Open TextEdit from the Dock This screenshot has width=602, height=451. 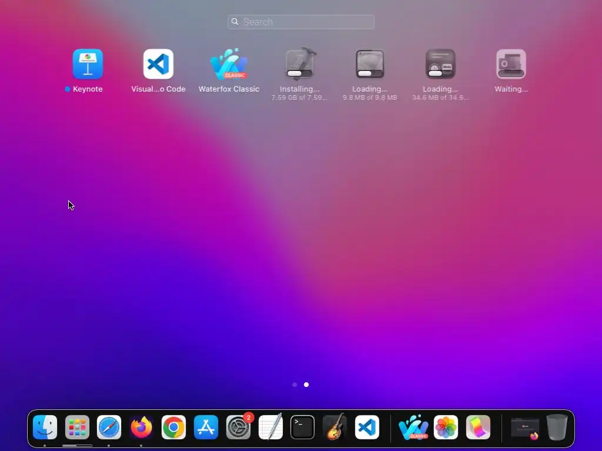(x=270, y=427)
